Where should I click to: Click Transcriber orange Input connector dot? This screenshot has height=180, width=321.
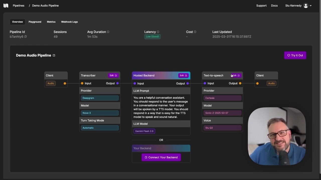coord(82,83)
